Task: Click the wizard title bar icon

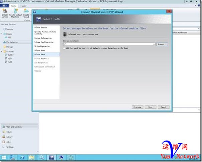Action: (34, 12)
